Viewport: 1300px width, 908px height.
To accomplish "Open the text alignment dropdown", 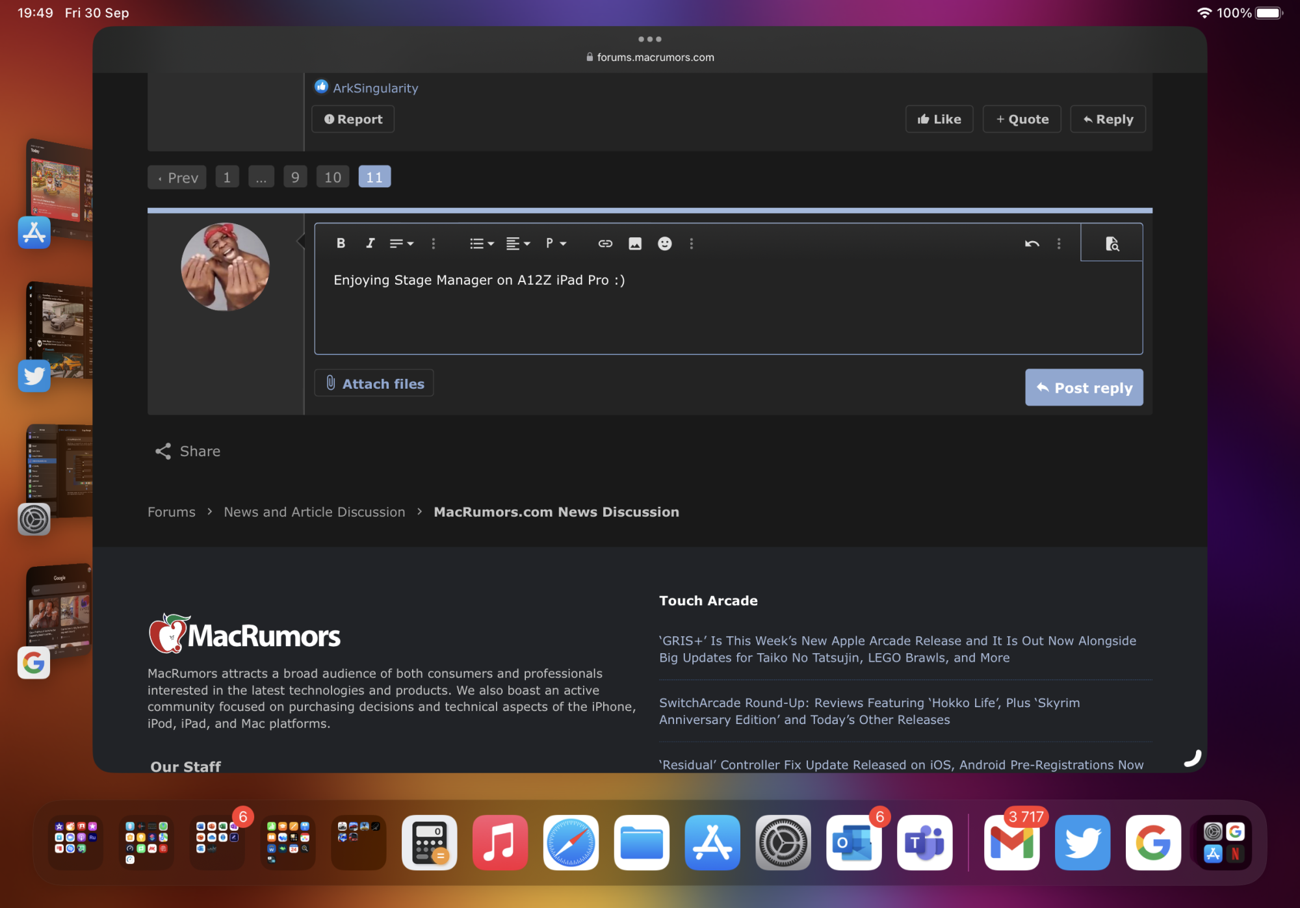I will pos(518,243).
